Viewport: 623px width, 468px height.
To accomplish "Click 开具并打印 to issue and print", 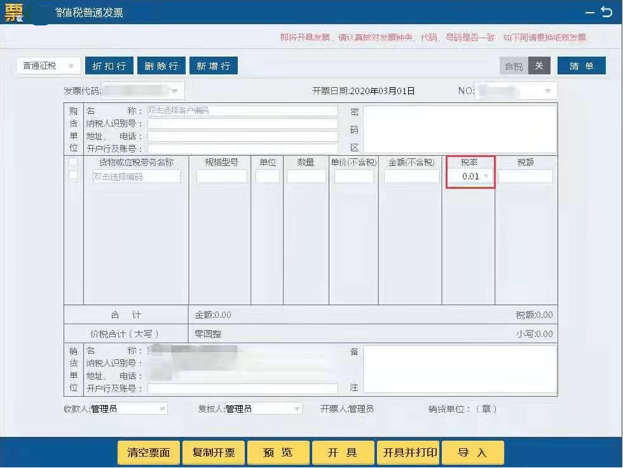I will pos(410,453).
